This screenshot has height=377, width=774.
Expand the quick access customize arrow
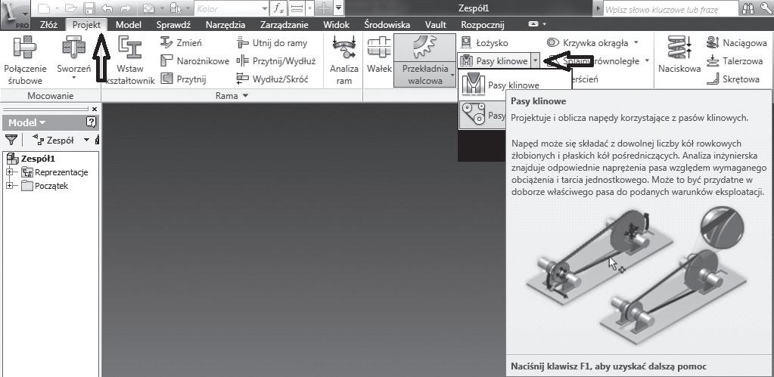(x=338, y=9)
